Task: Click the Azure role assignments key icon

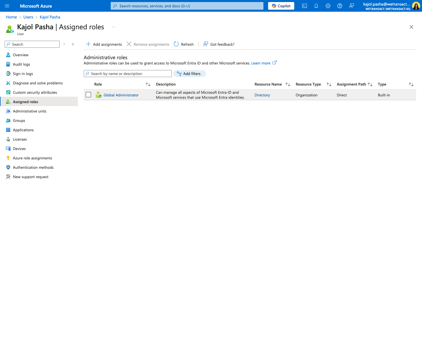Action: pyautogui.click(x=8, y=158)
